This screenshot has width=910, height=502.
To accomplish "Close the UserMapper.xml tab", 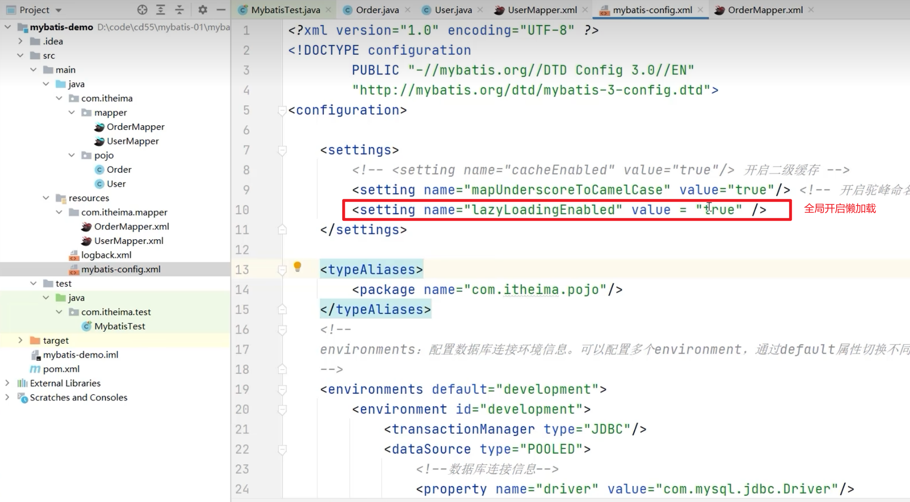I will (585, 10).
